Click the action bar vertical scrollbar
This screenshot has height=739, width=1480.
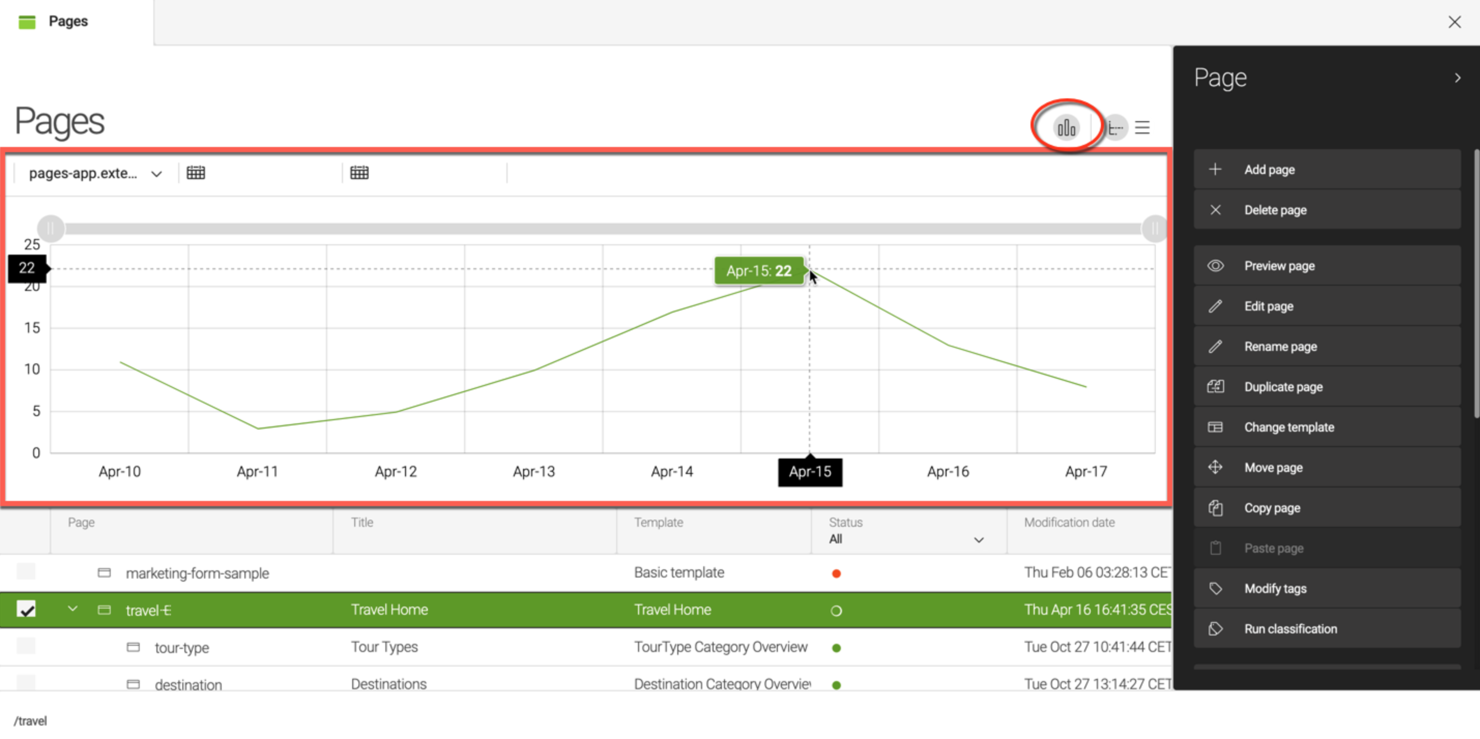pyautogui.click(x=1476, y=283)
